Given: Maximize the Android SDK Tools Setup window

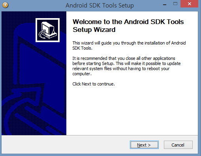Looking at the screenshot, I should [175, 4].
